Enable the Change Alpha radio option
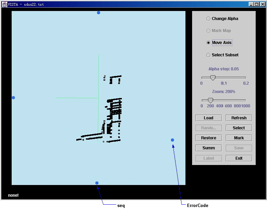The image size is (267, 210). tap(208, 19)
